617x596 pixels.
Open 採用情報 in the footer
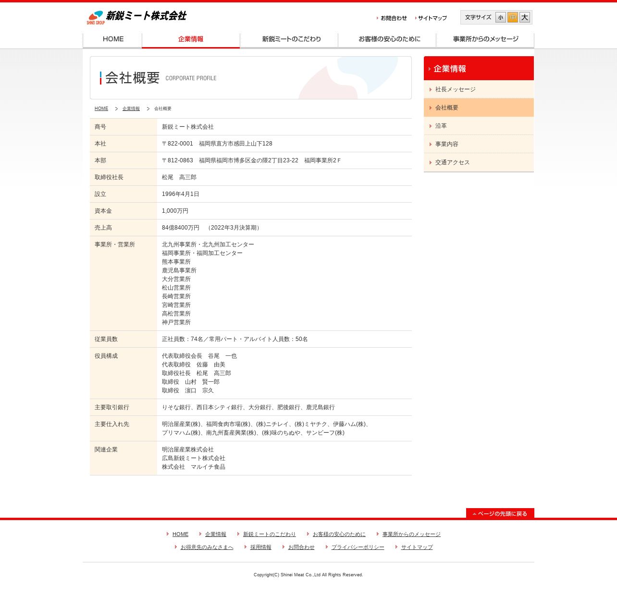[x=261, y=547]
